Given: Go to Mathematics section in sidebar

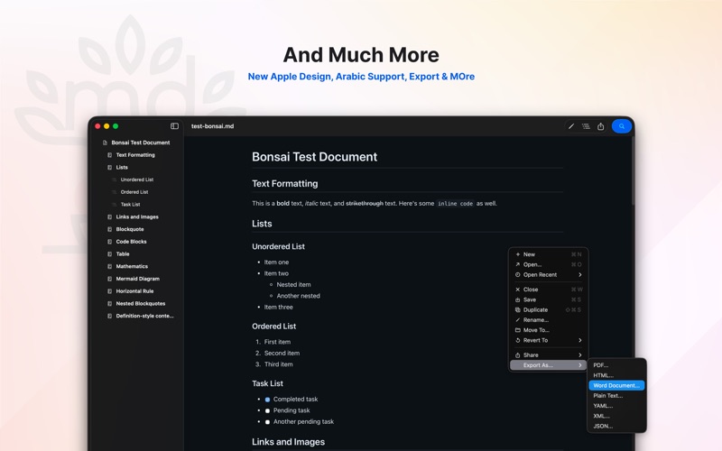Looking at the screenshot, I should [x=132, y=266].
